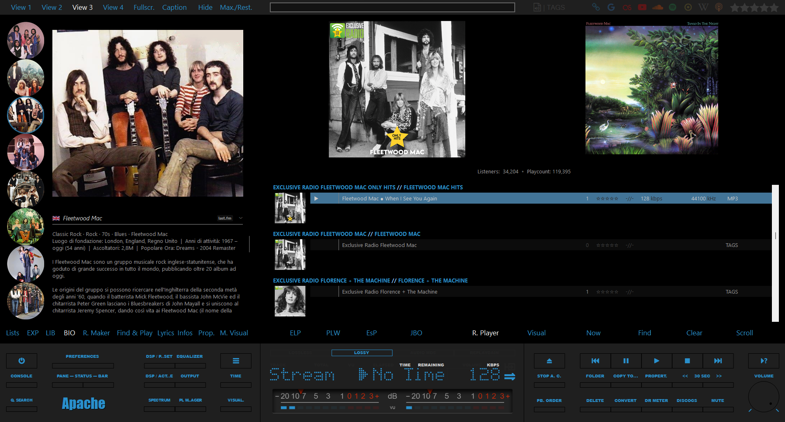Set rating with the first star

[735, 7]
